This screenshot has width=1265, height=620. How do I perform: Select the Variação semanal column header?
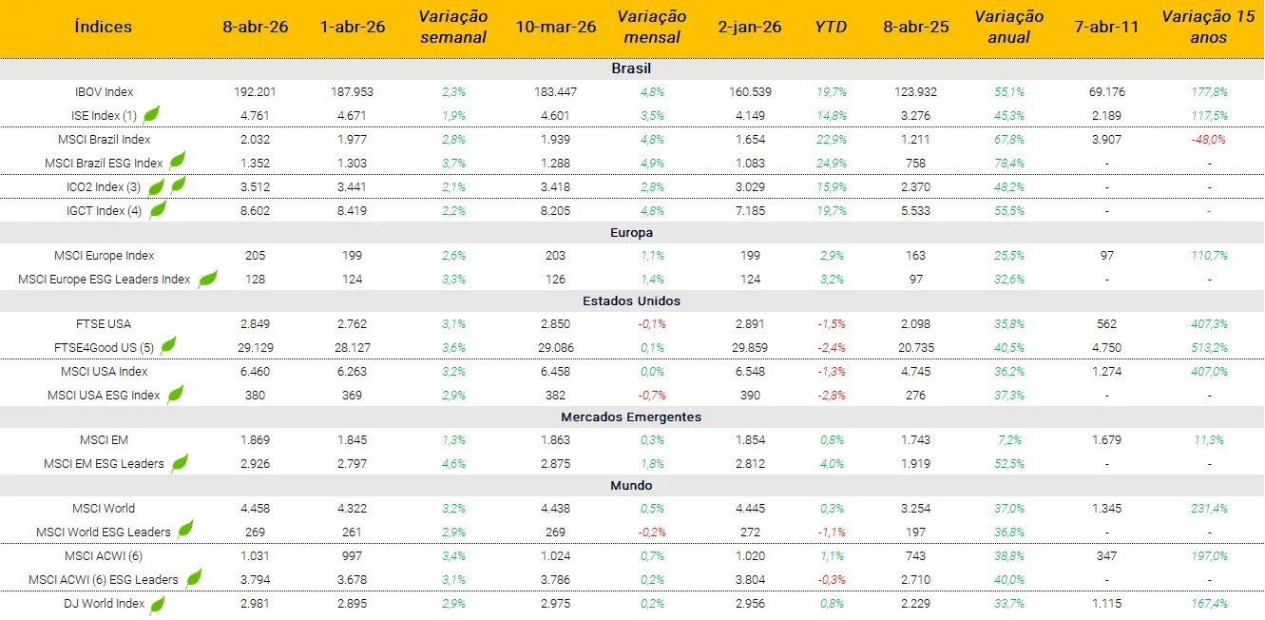(452, 27)
